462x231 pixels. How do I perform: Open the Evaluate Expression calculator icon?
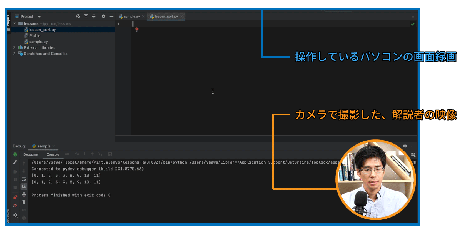pos(110,154)
